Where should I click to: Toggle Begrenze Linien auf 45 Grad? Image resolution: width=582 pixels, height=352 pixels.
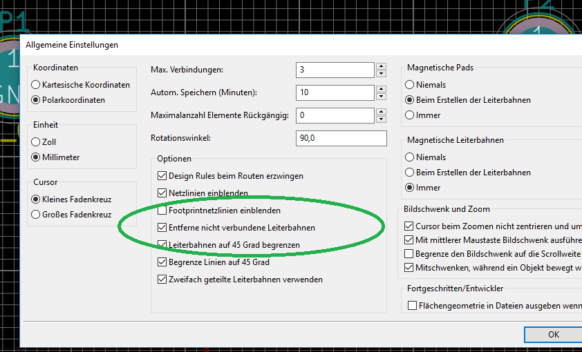click(162, 262)
